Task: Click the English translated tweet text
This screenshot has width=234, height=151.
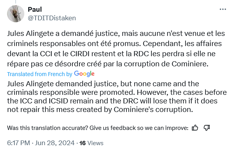Action: [x=117, y=96]
